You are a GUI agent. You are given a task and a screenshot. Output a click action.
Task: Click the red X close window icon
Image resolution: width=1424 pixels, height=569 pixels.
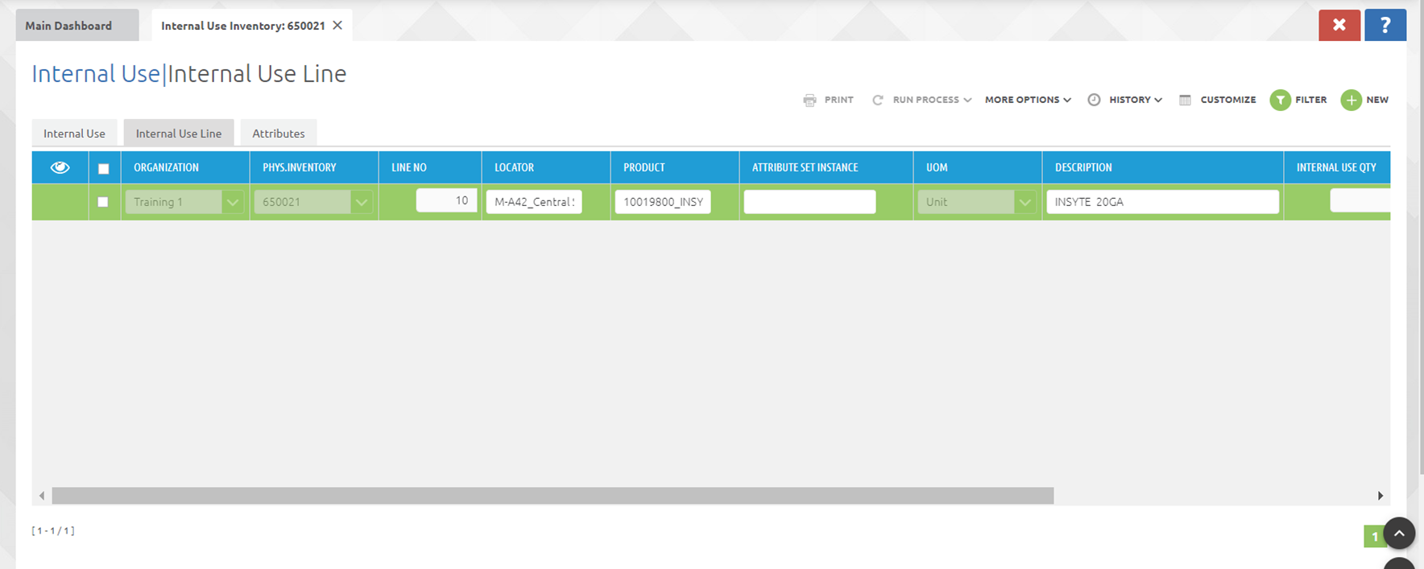pos(1339,25)
